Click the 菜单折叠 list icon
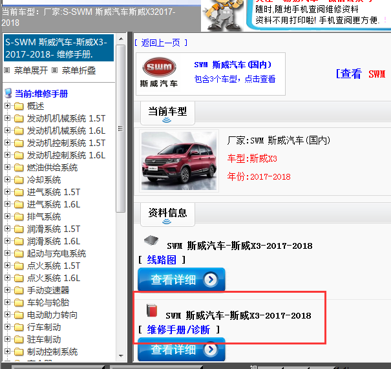Viewport: 391px width, 369px height. 54,70
